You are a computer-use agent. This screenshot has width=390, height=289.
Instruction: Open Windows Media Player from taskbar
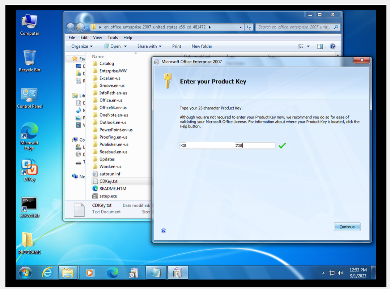(90, 273)
